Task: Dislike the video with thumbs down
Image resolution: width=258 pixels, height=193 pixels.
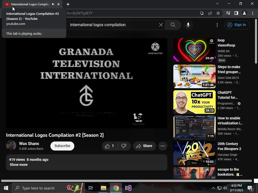Action: (124, 146)
